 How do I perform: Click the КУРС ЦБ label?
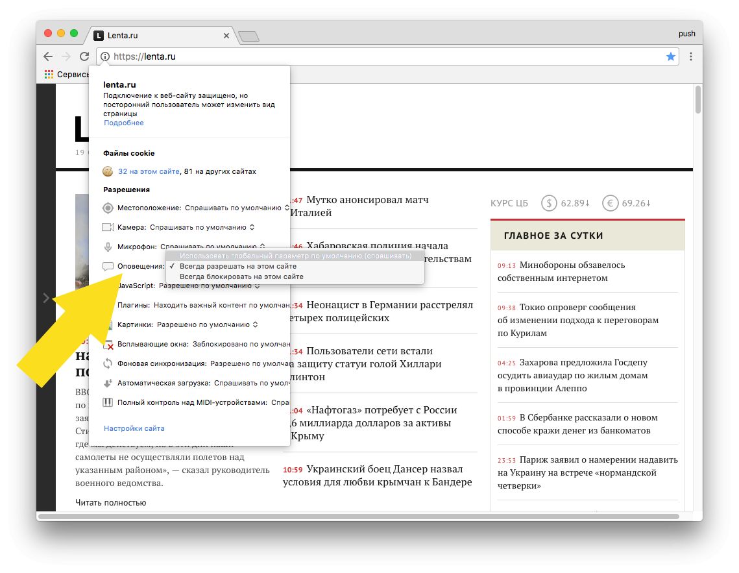pos(509,203)
